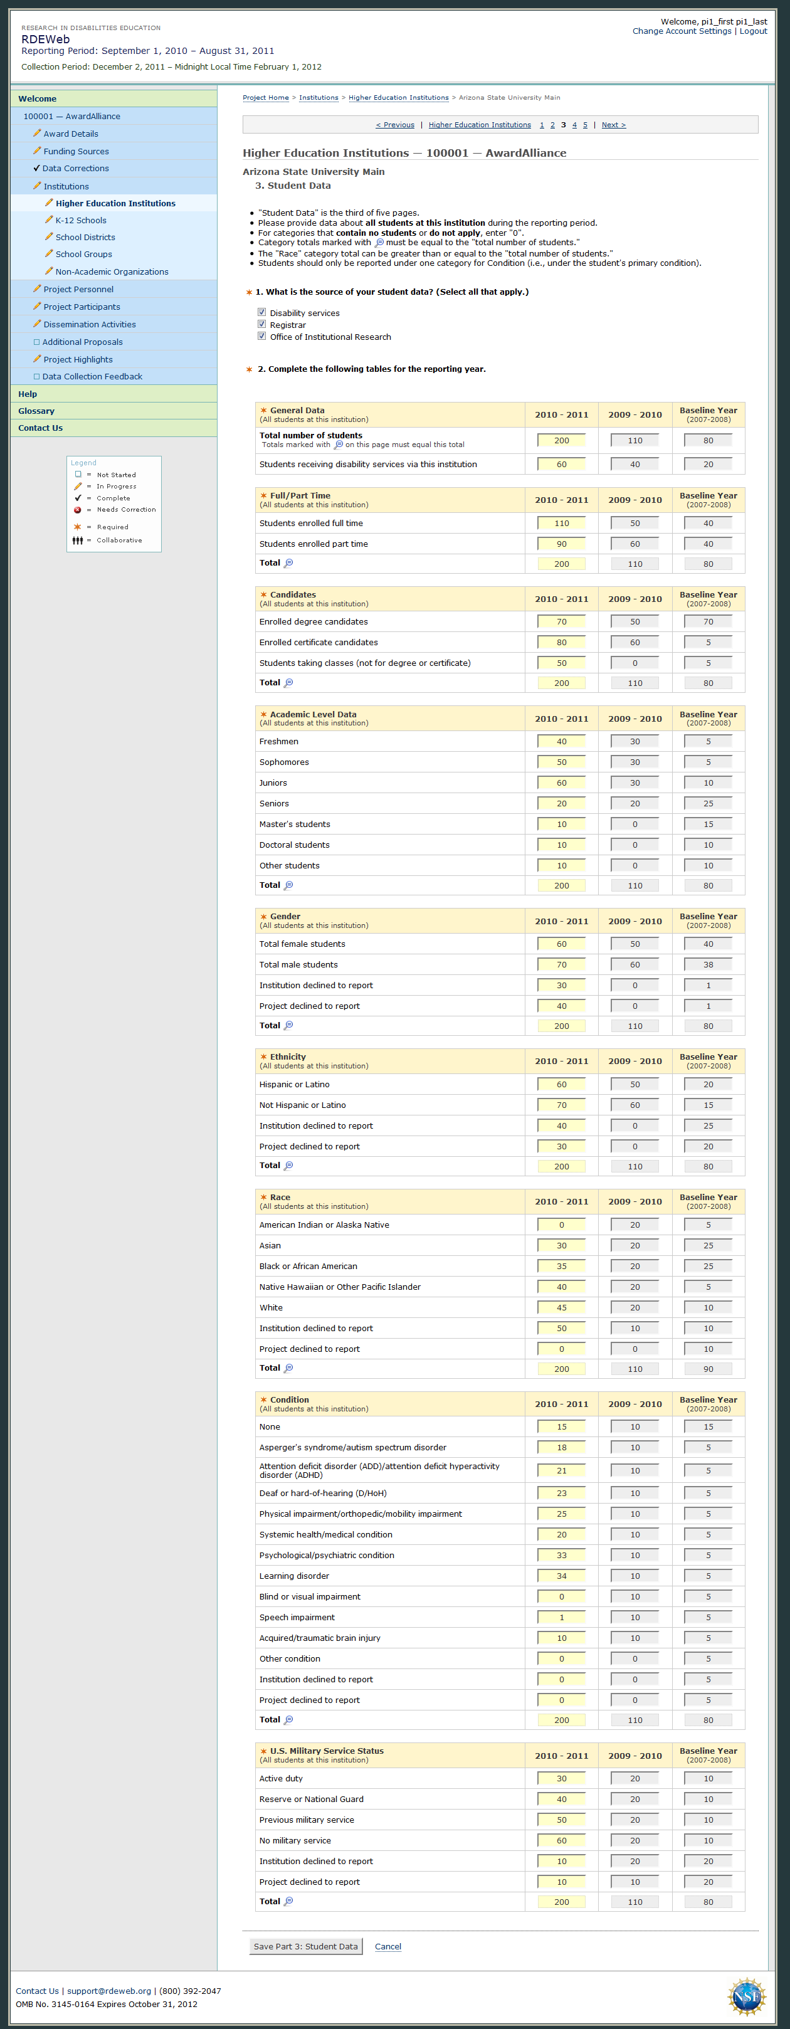Uncheck the Disability services checkbox
The height and width of the screenshot is (2029, 790).
(x=261, y=312)
